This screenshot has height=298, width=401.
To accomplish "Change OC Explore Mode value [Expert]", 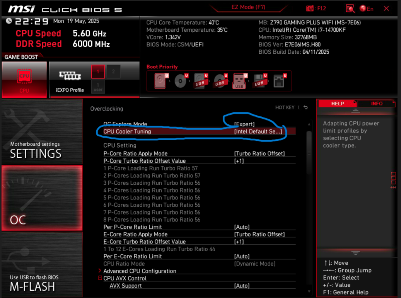I will [244, 124].
